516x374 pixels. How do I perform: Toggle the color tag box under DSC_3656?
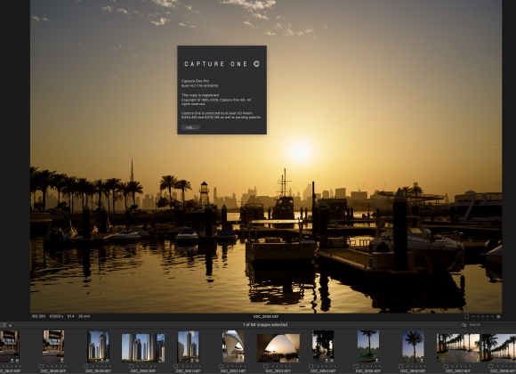coord(400,366)
